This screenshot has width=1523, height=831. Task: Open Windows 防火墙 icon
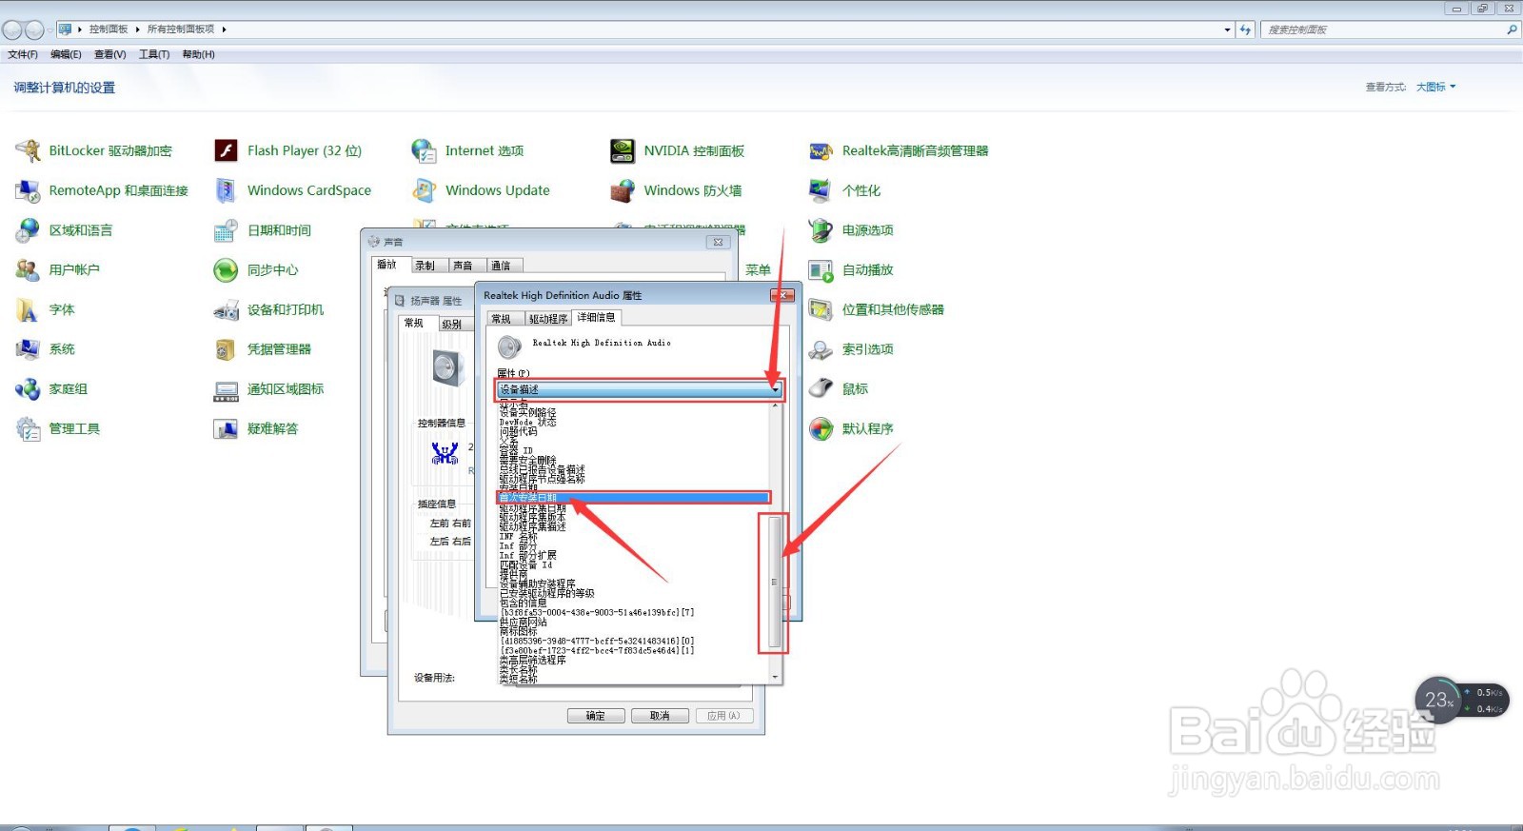pyautogui.click(x=623, y=190)
